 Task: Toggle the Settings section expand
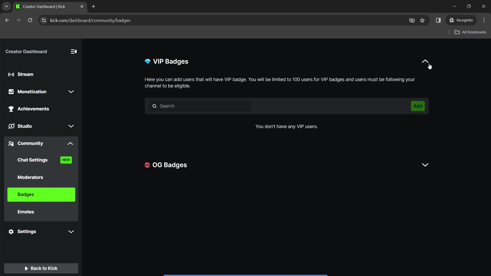click(x=71, y=232)
